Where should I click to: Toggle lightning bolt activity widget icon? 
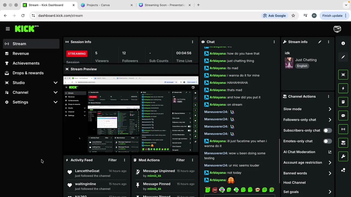click(x=343, y=88)
